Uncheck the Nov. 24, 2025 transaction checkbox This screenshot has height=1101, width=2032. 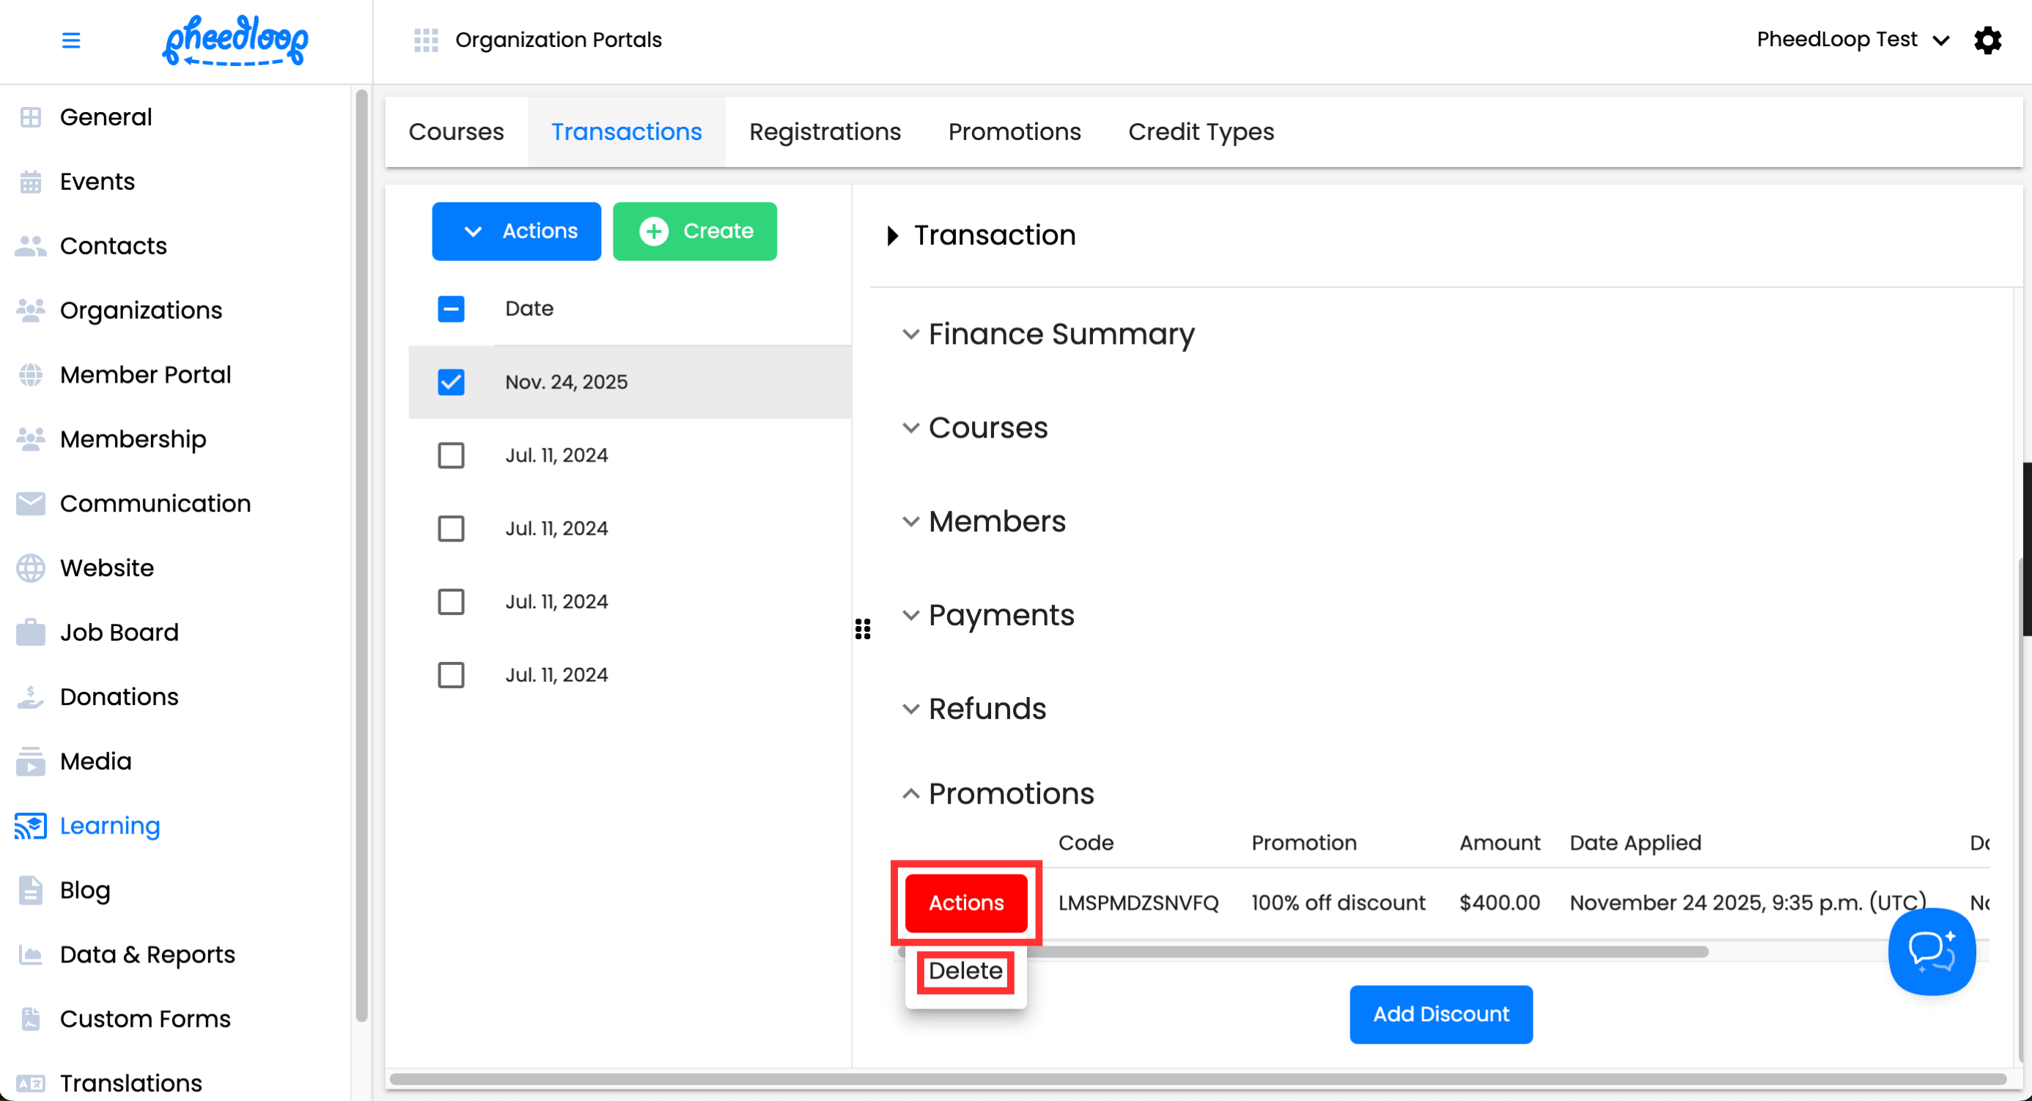452,382
